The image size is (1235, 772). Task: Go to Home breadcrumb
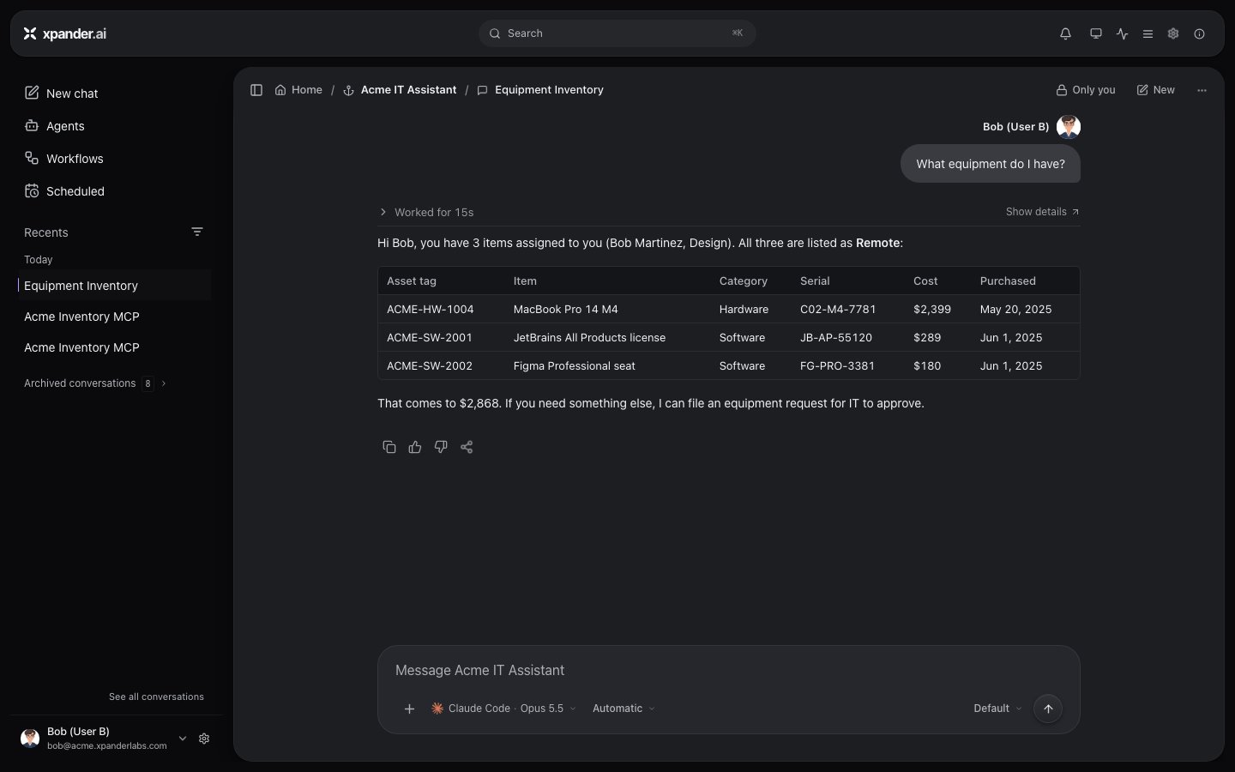298,90
